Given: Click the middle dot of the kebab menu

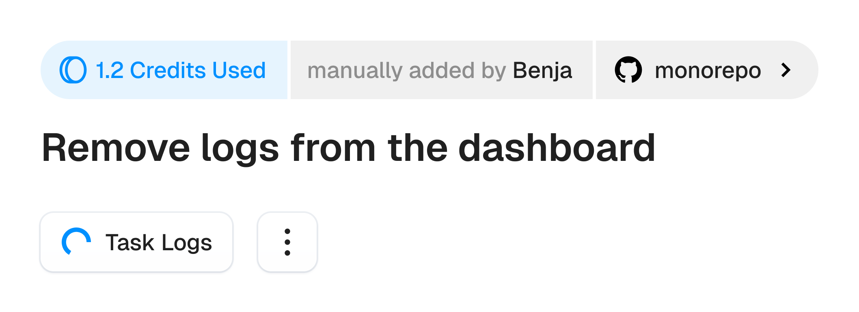Looking at the screenshot, I should point(287,242).
